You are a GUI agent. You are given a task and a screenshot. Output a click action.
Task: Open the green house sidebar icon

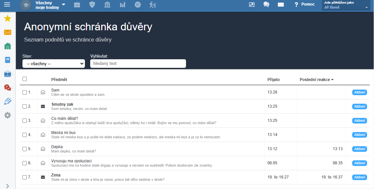point(8,46)
